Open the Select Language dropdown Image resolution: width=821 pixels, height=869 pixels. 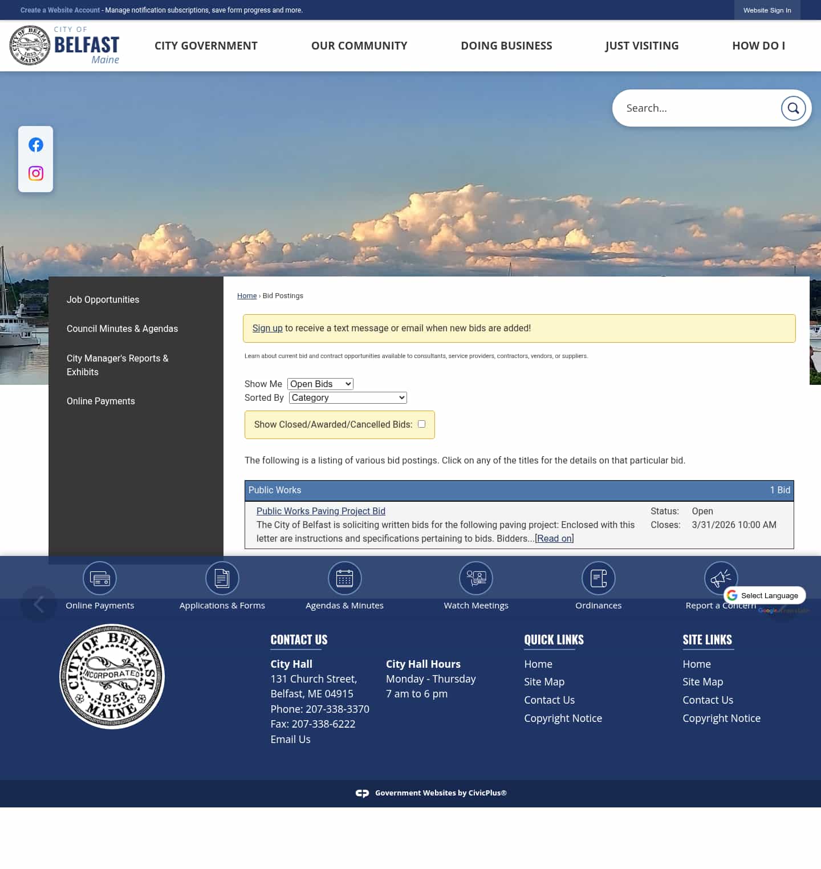pyautogui.click(x=766, y=595)
